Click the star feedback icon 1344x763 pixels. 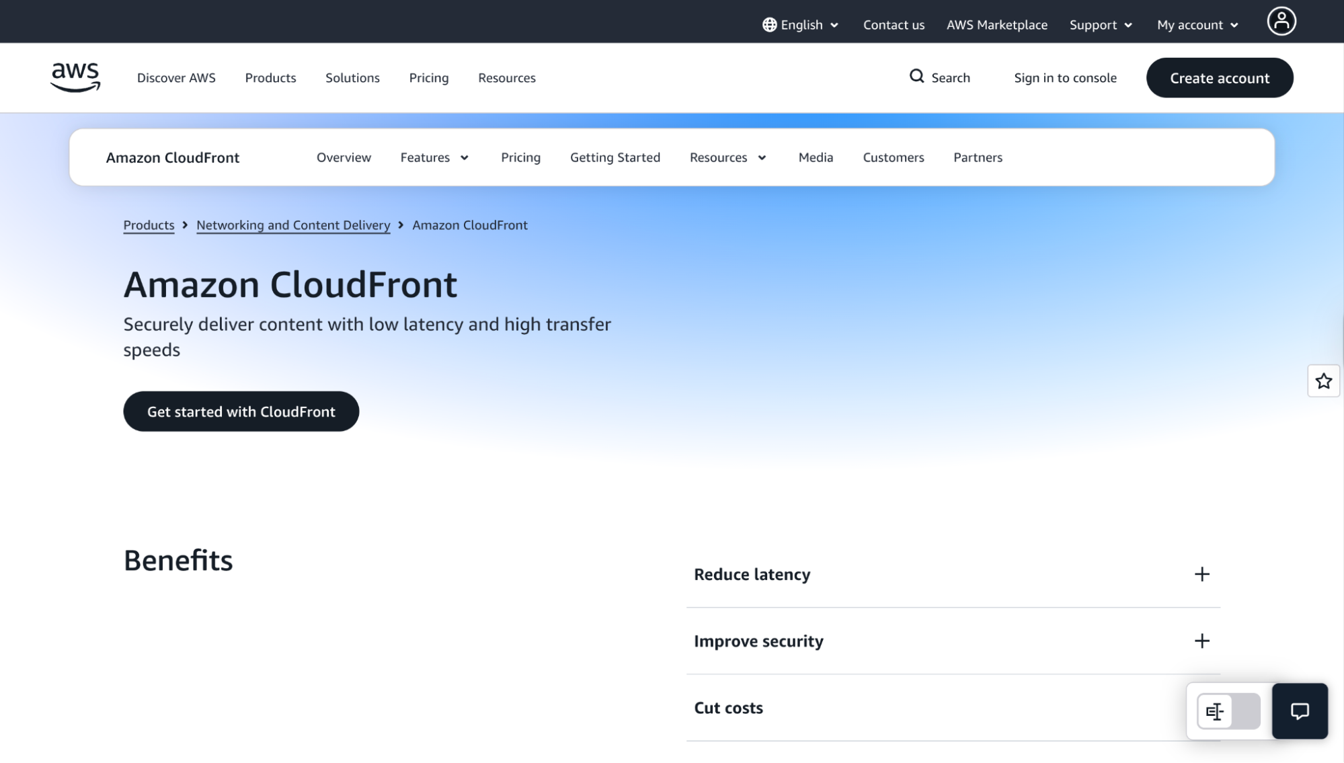pyautogui.click(x=1323, y=381)
